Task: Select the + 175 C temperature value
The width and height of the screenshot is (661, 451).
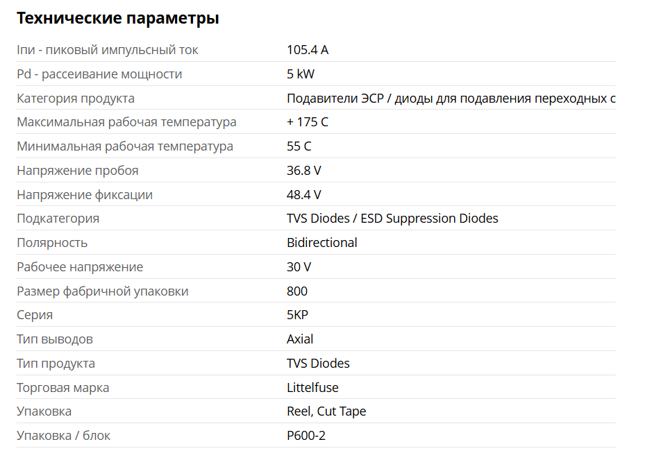Action: point(308,122)
